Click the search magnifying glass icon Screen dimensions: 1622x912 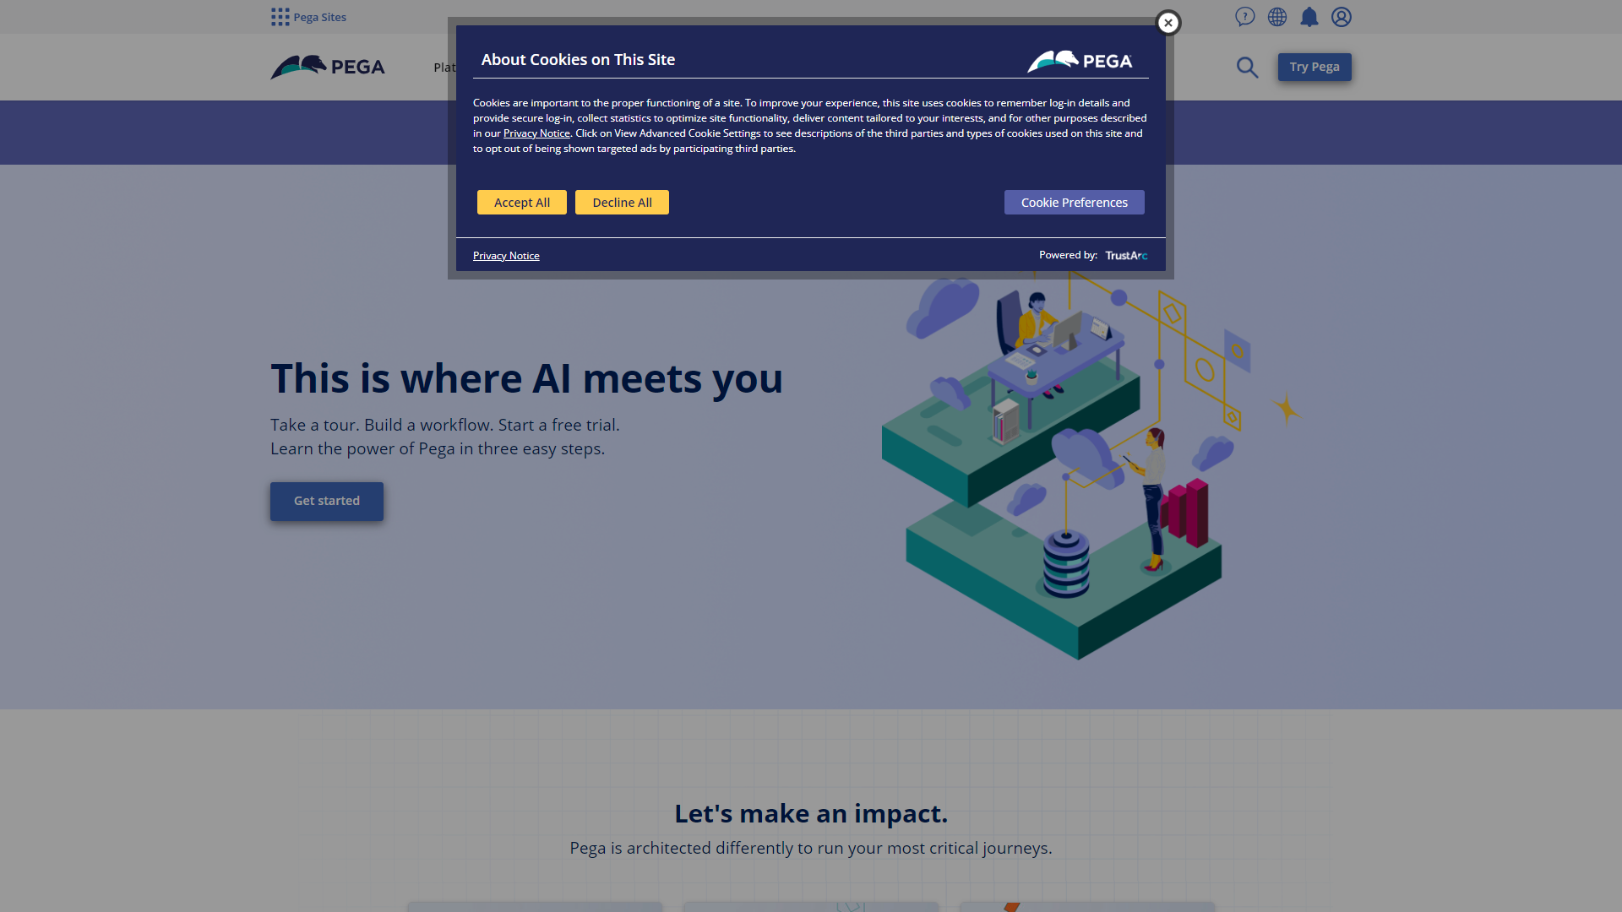click(1248, 67)
